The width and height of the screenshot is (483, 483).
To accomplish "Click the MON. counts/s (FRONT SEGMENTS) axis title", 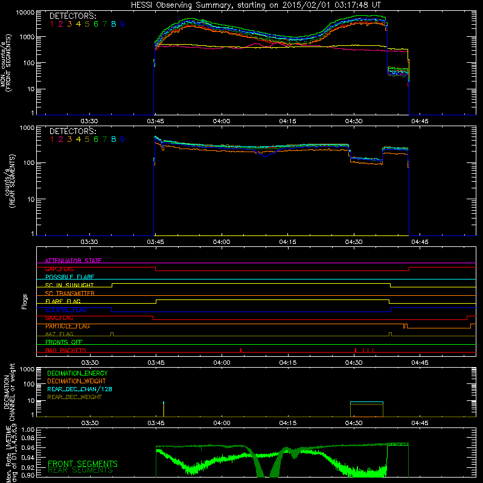I will click(x=6, y=63).
